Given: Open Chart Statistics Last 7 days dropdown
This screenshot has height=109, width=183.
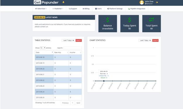Looking at the screenshot, I should pos(145,40).
